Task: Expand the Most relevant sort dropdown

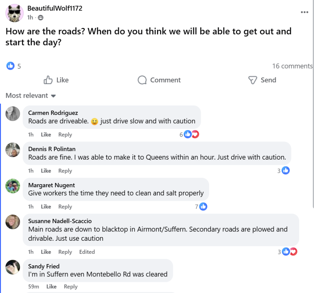Action: (x=31, y=96)
